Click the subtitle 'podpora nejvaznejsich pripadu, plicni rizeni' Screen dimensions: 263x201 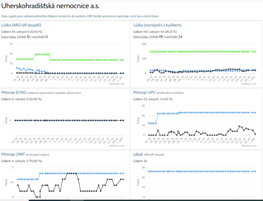point(54,93)
